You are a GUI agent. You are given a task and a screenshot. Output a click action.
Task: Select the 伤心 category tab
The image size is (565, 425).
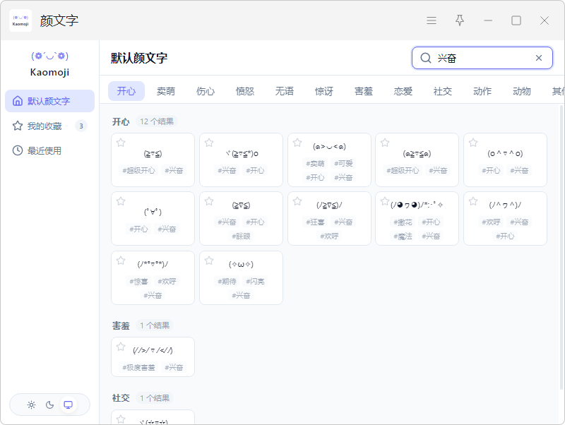tap(206, 91)
